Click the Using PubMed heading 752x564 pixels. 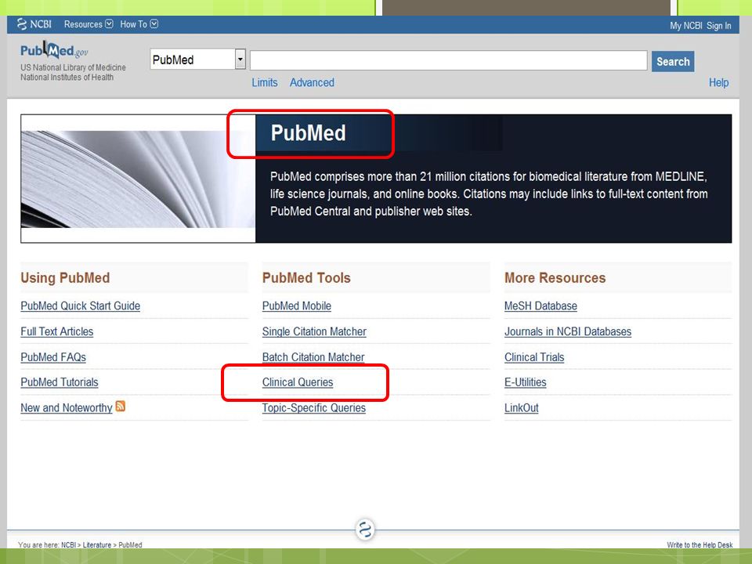[65, 277]
